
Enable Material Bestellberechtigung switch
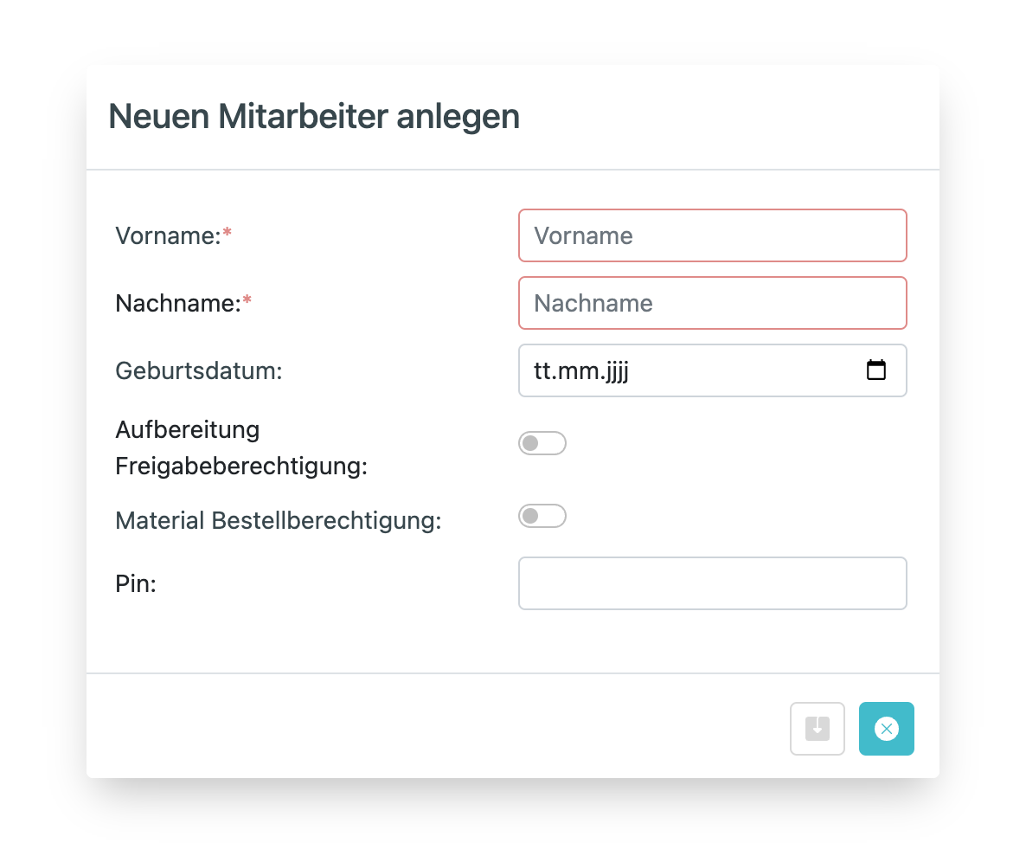tap(542, 516)
